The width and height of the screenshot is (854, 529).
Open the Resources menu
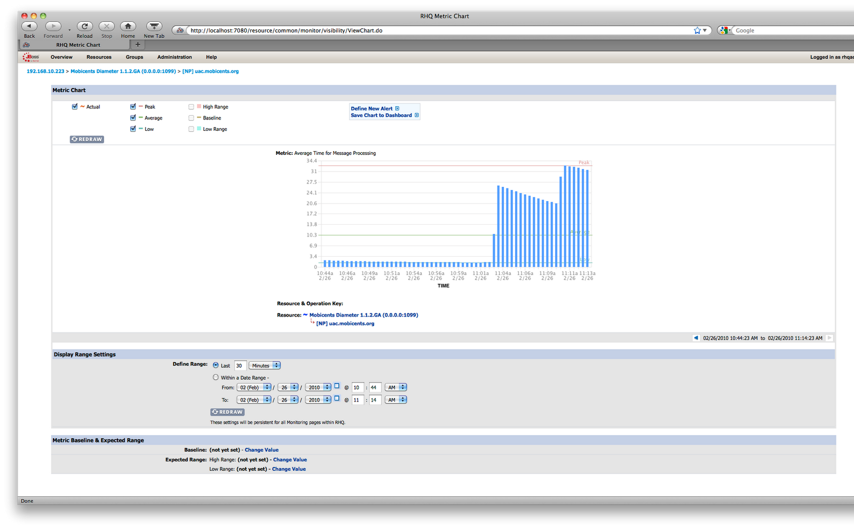click(x=99, y=57)
